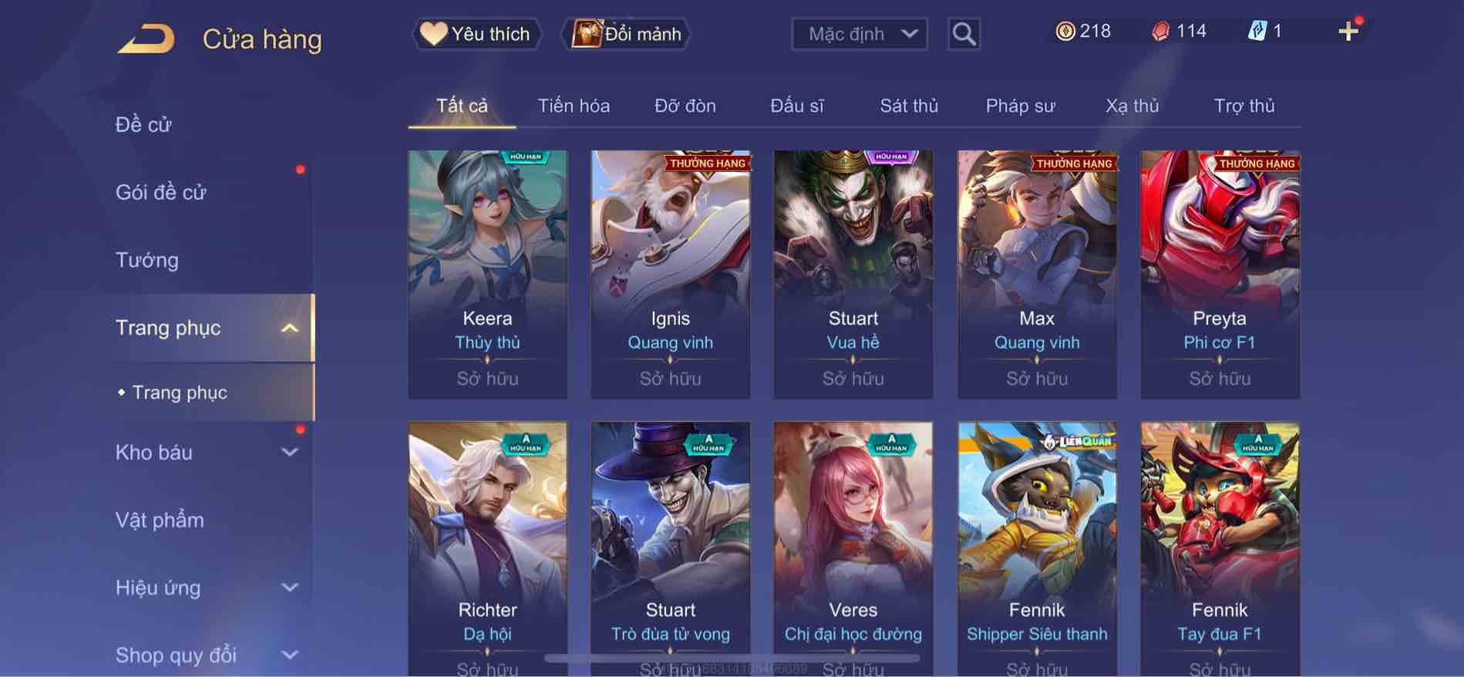Tap the blue voucher ticket icon
1464x677 pixels.
tap(1257, 32)
